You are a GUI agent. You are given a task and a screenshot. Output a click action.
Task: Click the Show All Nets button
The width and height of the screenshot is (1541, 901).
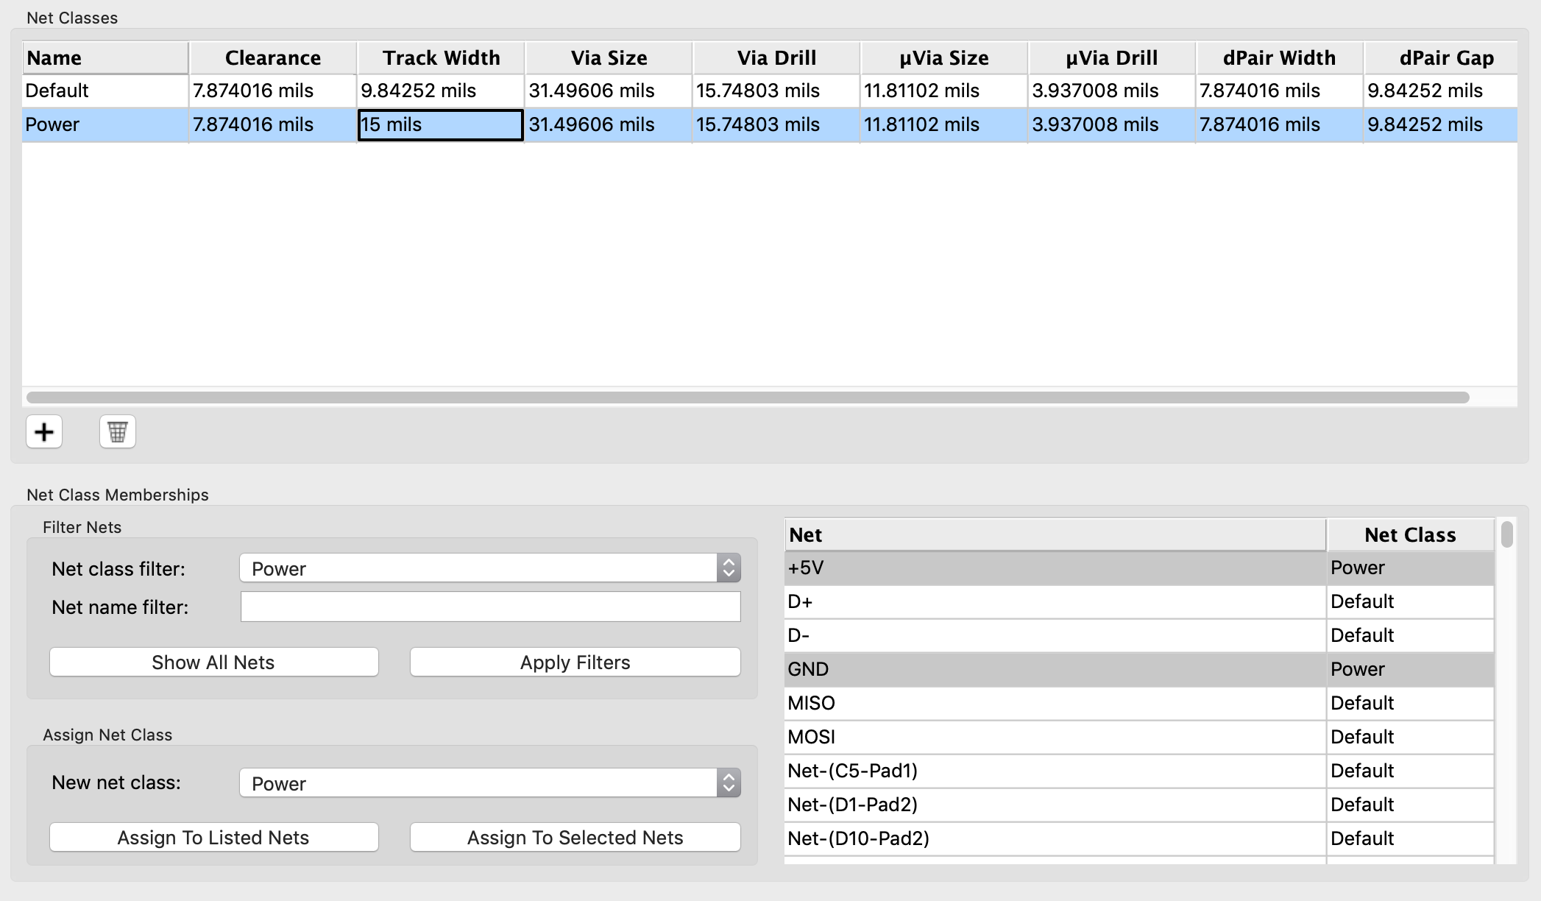click(x=214, y=661)
